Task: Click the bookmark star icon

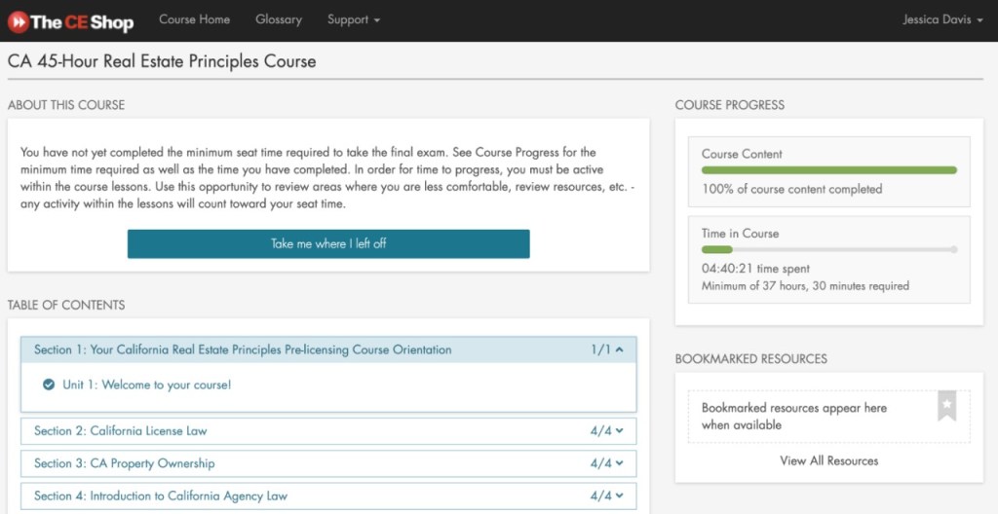Action: [x=945, y=406]
